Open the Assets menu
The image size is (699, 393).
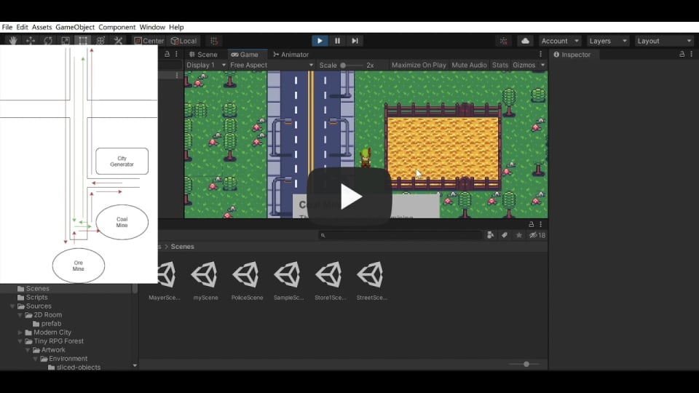click(42, 27)
